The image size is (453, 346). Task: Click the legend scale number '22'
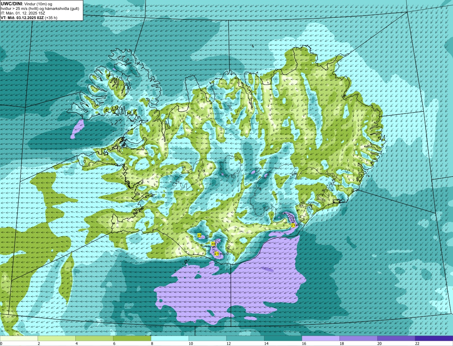click(x=417, y=344)
